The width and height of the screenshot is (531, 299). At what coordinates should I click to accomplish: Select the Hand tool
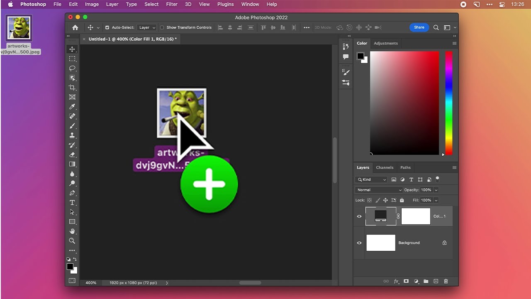click(x=72, y=231)
